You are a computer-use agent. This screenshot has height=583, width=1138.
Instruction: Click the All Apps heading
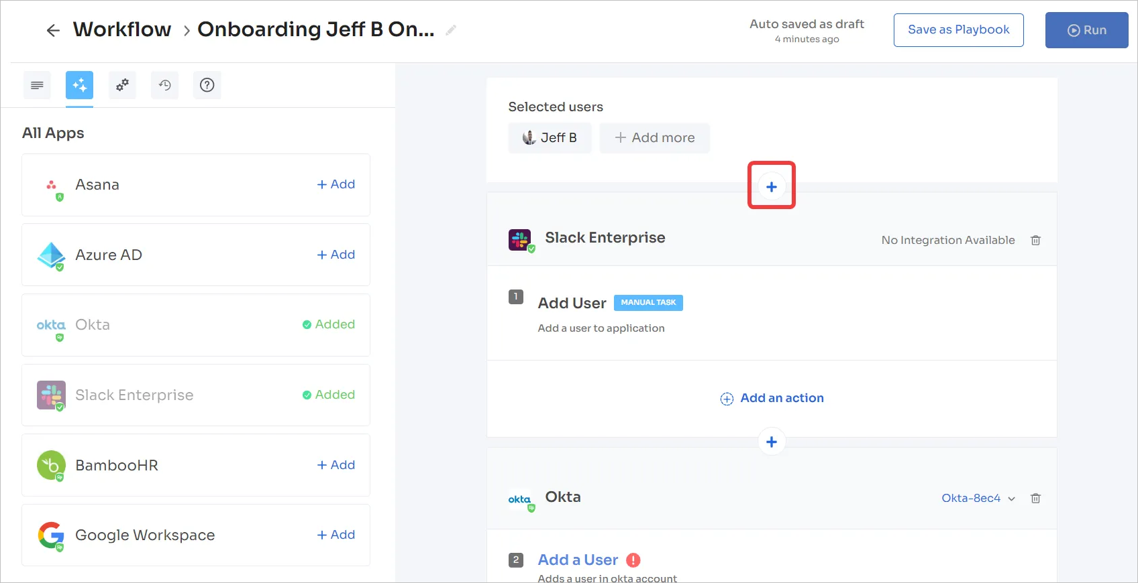pos(53,133)
